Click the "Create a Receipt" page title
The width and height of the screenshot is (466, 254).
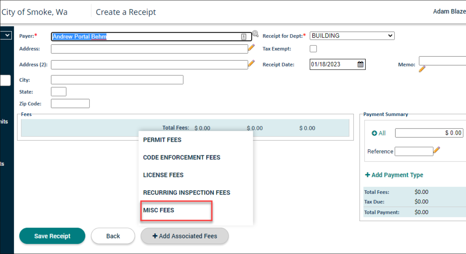pyautogui.click(x=126, y=12)
